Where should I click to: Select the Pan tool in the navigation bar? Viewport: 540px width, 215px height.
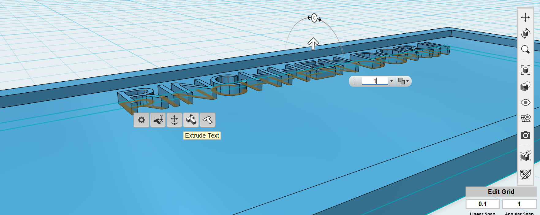point(525,17)
